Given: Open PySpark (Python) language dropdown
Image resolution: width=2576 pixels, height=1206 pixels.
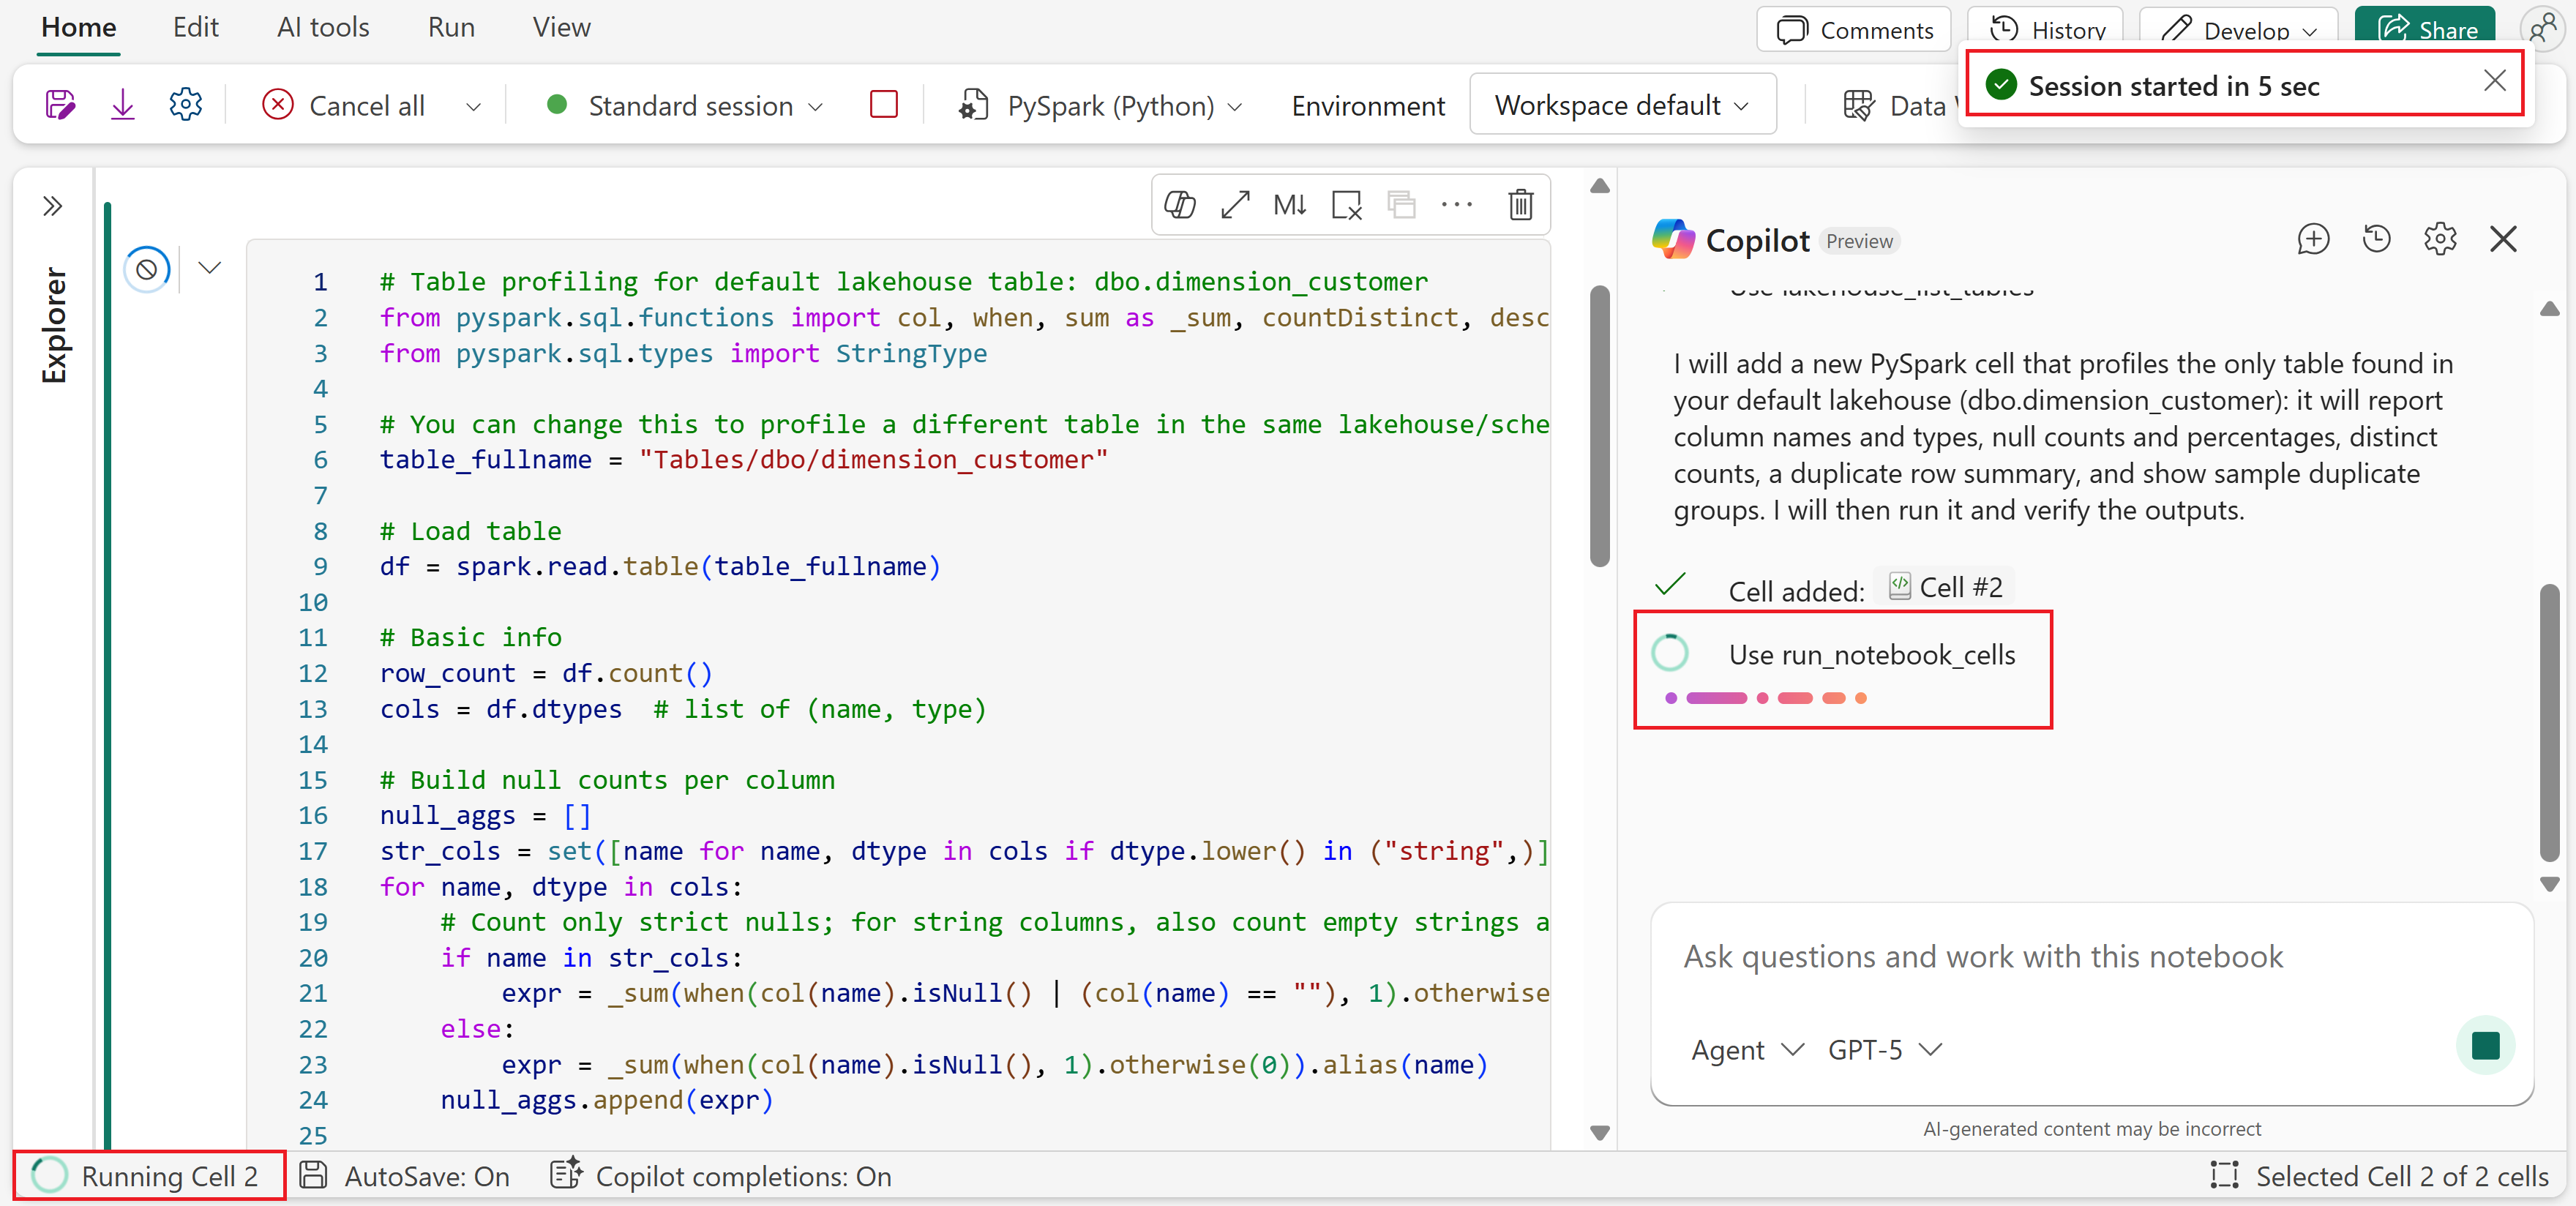Looking at the screenshot, I should coord(1100,105).
